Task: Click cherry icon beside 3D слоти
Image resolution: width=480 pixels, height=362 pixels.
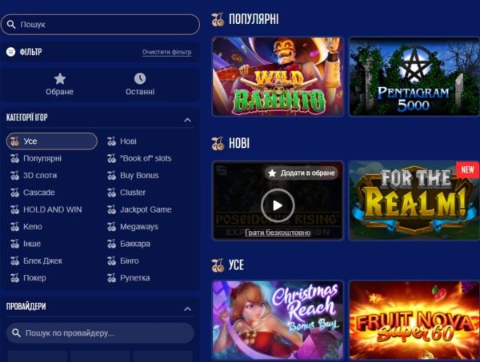Action: pos(14,176)
